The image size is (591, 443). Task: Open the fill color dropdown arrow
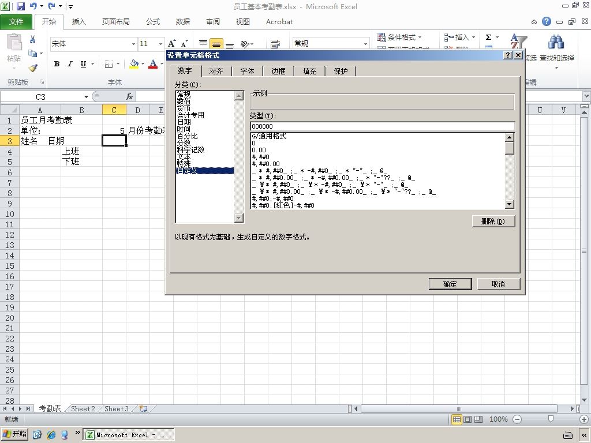[143, 64]
